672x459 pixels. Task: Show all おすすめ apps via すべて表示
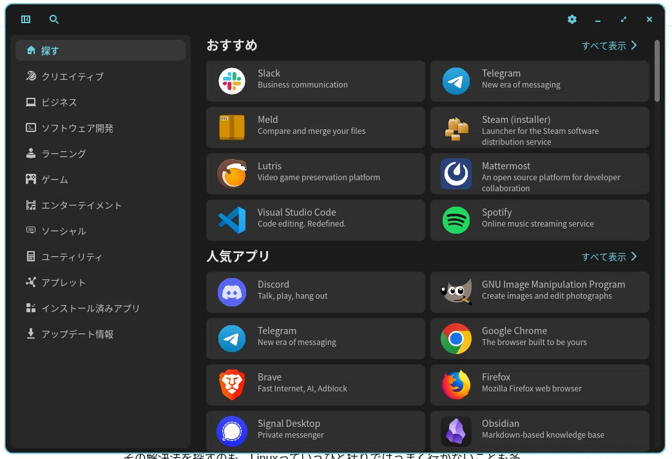tap(604, 46)
